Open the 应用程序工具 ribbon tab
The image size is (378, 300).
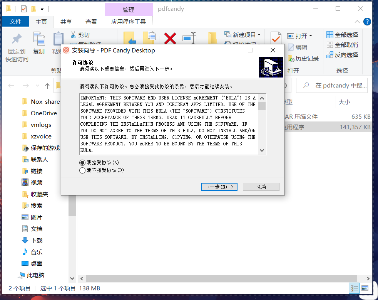point(129,22)
